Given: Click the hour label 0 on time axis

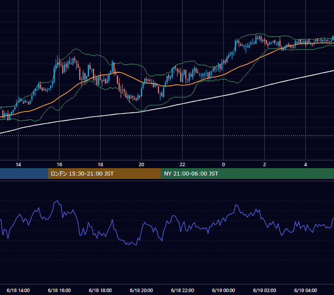Looking at the screenshot, I should click(223, 165).
